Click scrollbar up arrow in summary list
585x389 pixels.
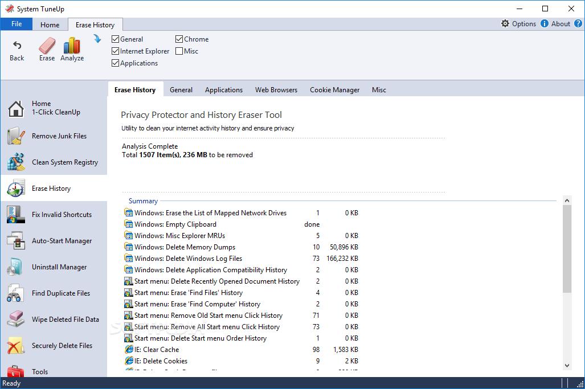coord(567,200)
